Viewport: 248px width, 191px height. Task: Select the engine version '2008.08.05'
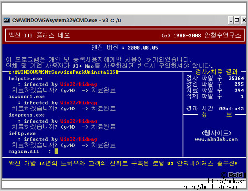pyautogui.click(x=143, y=48)
